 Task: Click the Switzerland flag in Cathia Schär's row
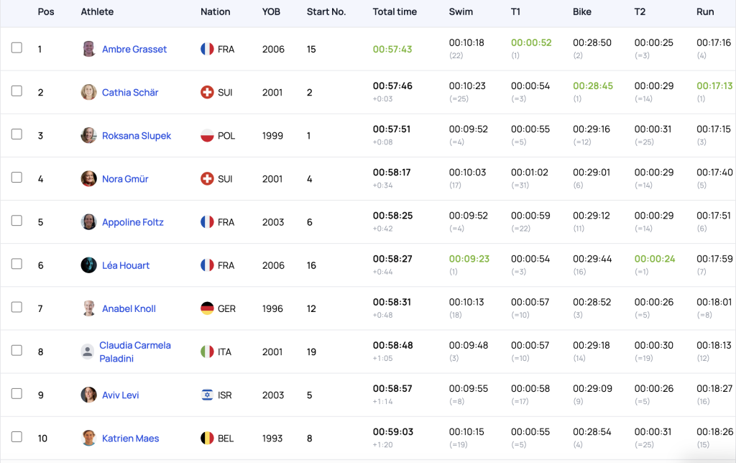coord(207,92)
